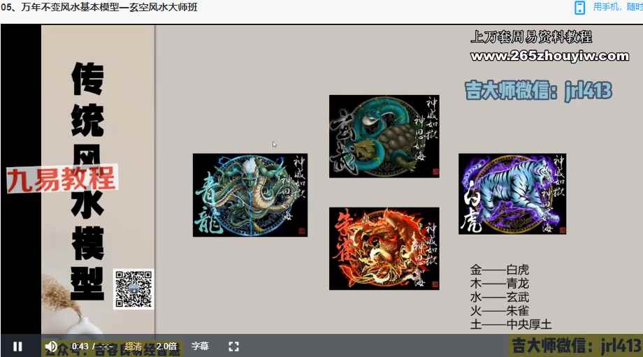643x357 pixels.
Task: Open the 用手机 viewing link
Action: point(618,7)
